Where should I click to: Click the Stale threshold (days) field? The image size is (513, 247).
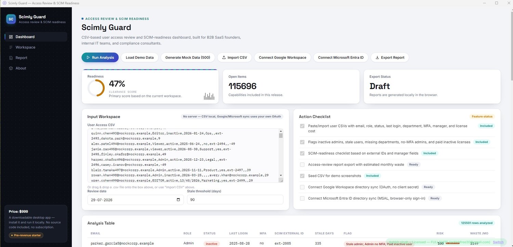[x=235, y=200]
